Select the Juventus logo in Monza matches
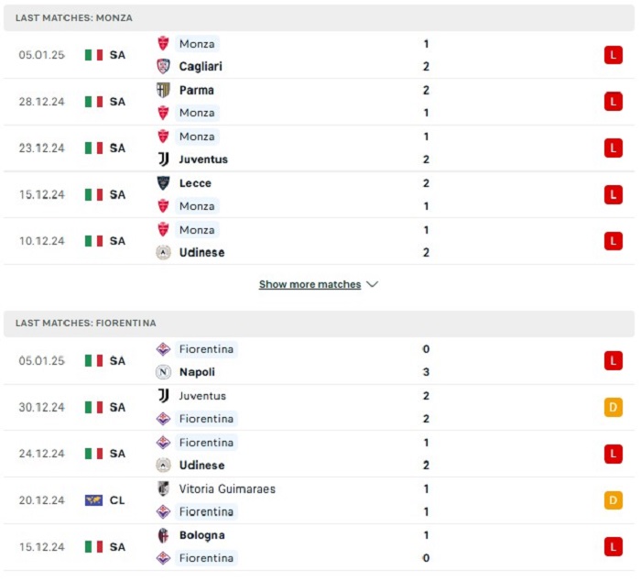This screenshot has height=581, width=641. tap(163, 159)
